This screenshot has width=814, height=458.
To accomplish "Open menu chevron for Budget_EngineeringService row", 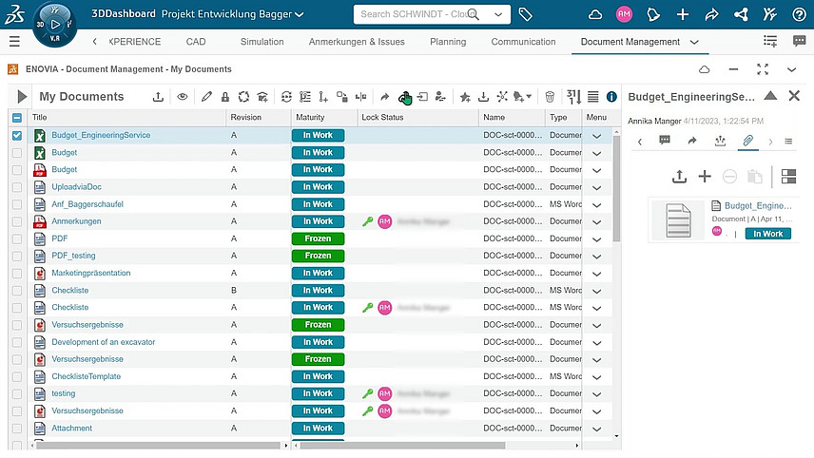I will [596, 136].
